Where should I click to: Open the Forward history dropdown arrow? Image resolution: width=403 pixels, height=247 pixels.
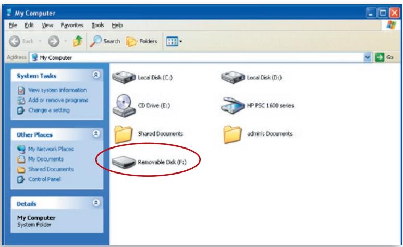[65, 41]
